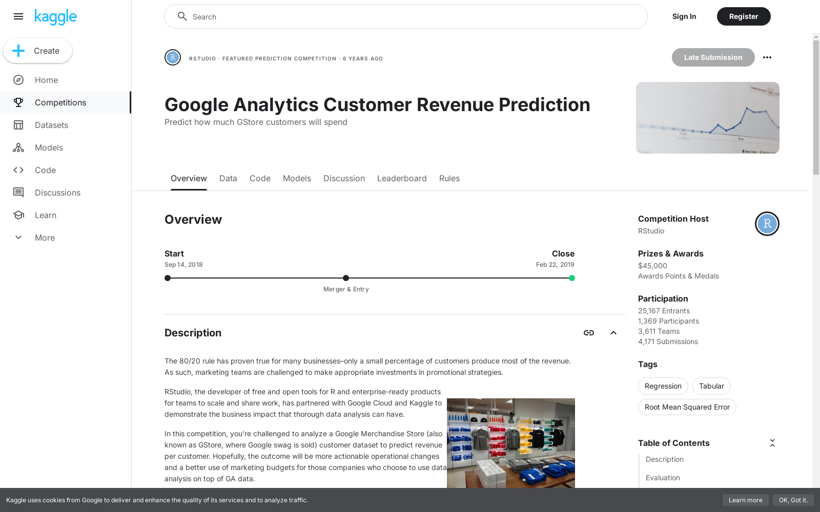Click the Code brackets icon

tap(18, 170)
